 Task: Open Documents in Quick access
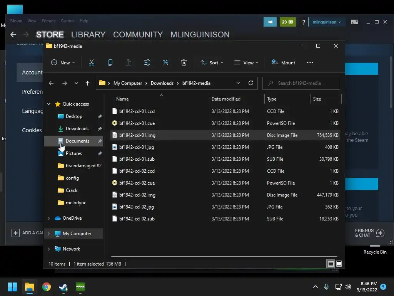(73, 141)
